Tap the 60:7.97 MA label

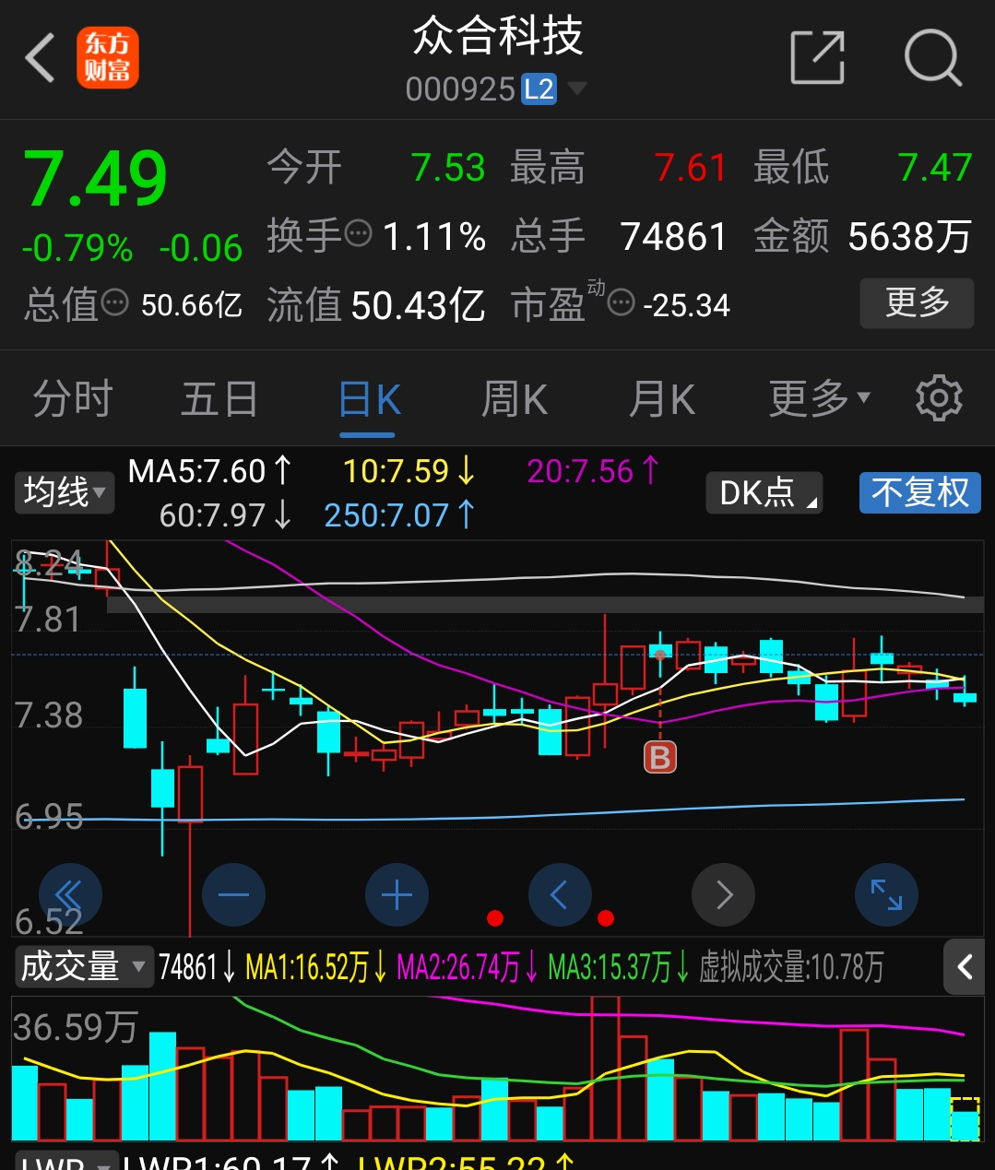[x=226, y=514]
